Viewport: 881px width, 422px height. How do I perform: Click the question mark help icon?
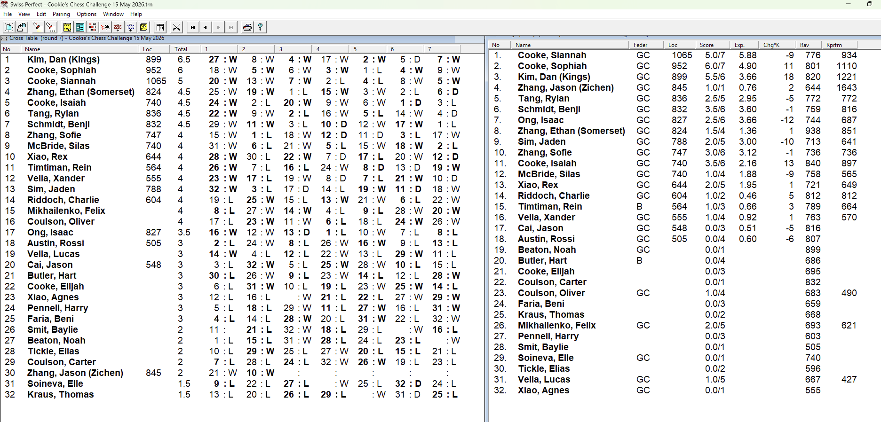[x=260, y=27]
